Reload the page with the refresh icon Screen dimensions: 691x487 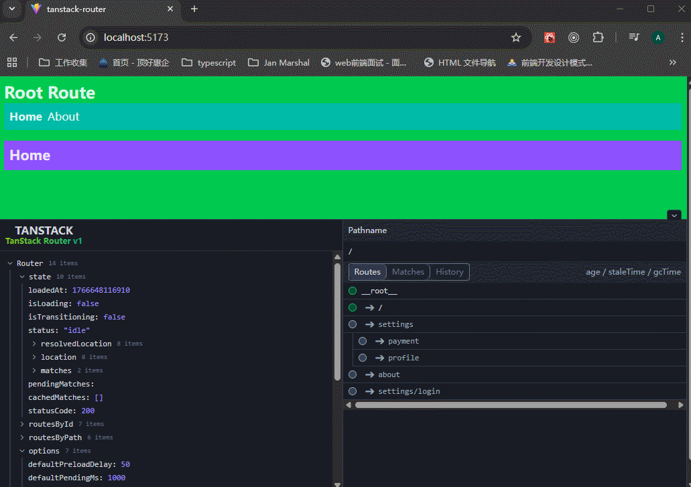[x=62, y=38]
